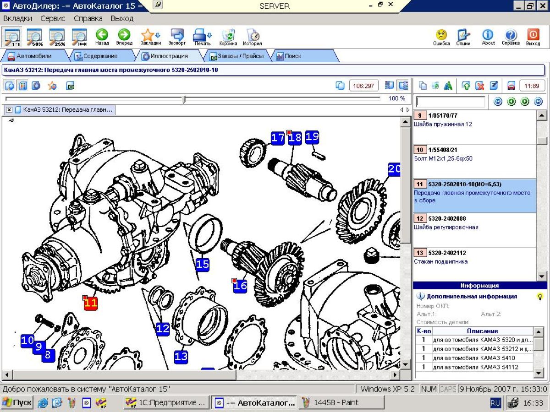This screenshot has width=550, height=412.
Task: Select part row 12 Шайба регулировочная
Action: point(474,230)
